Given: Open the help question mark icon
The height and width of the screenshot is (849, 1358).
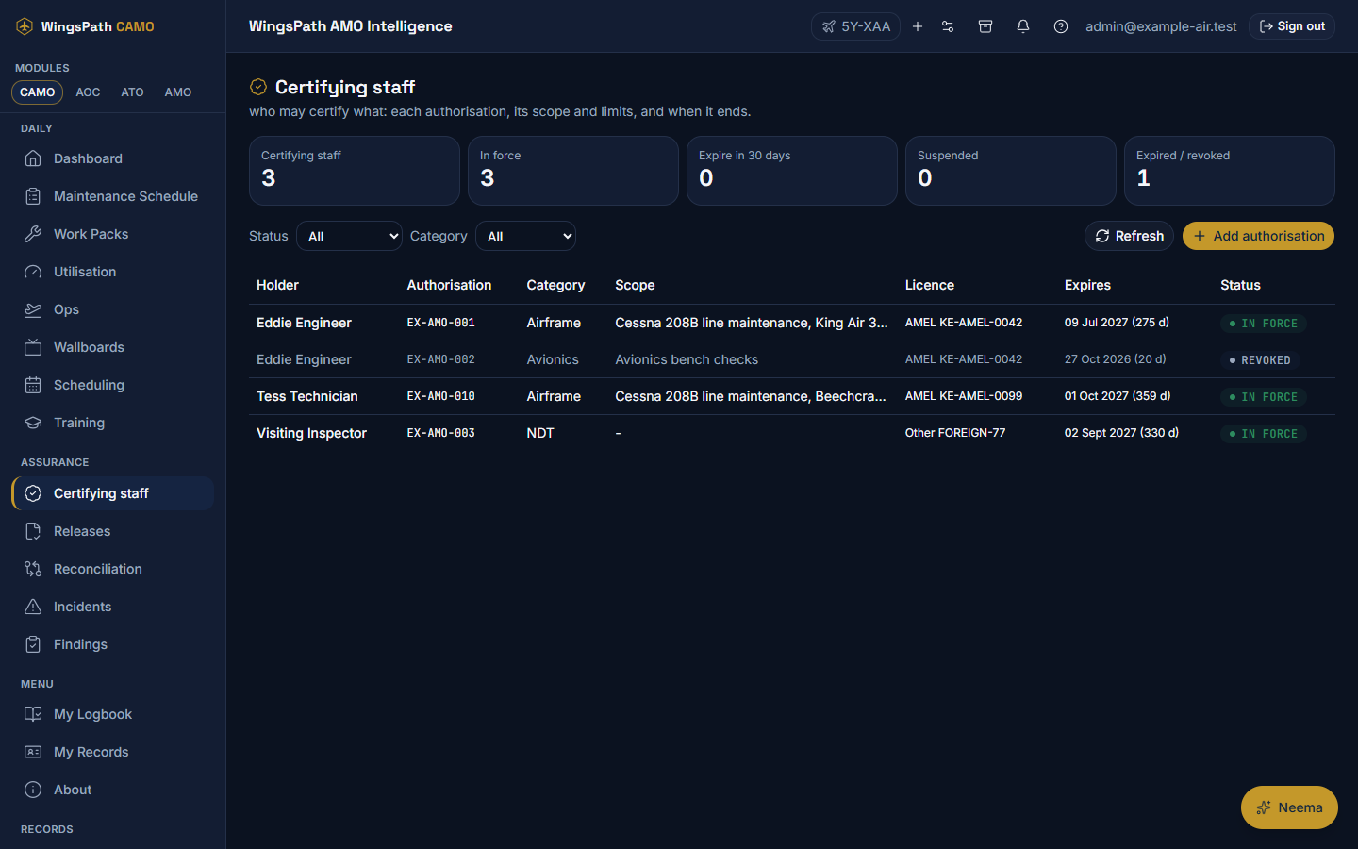Looking at the screenshot, I should pyautogui.click(x=1061, y=26).
